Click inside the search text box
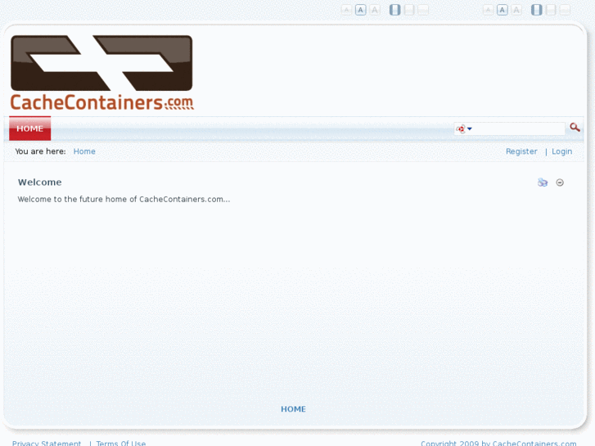 pyautogui.click(x=519, y=128)
